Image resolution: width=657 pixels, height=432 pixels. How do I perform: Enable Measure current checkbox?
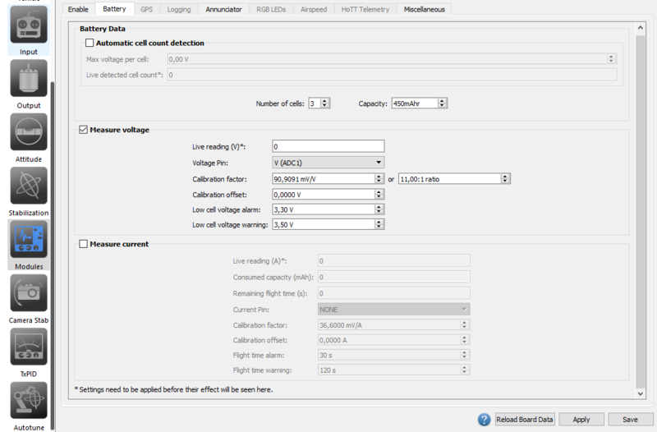tap(84, 244)
